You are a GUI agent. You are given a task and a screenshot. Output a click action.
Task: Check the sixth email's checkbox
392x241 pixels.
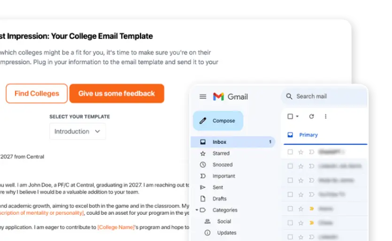[290, 223]
